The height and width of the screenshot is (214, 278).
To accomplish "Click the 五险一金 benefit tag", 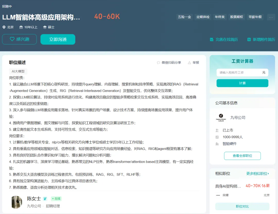I will point(185,17).
